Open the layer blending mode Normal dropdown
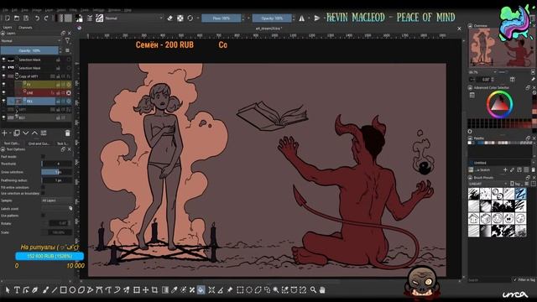The width and height of the screenshot is (537, 302). [31, 41]
